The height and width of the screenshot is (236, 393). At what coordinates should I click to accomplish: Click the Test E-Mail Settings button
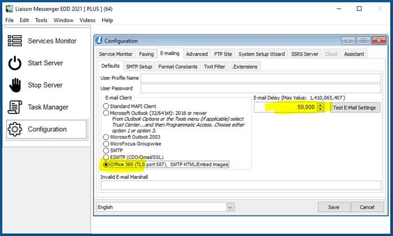coord(354,107)
